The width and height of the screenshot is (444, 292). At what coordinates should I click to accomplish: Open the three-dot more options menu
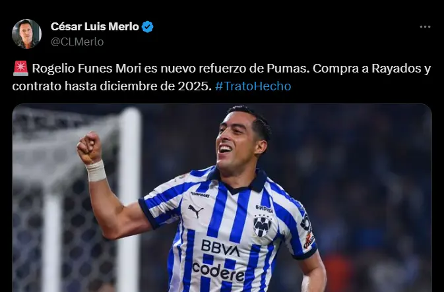click(425, 26)
